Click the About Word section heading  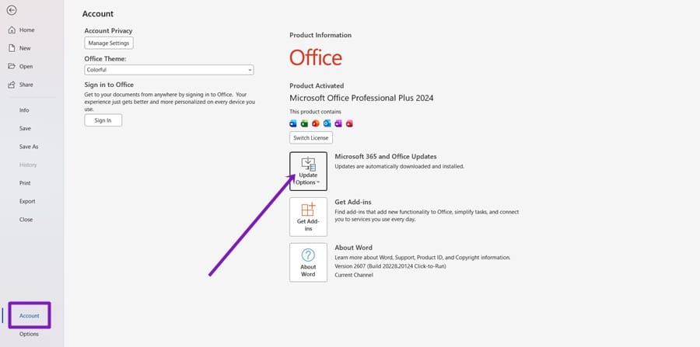354,248
